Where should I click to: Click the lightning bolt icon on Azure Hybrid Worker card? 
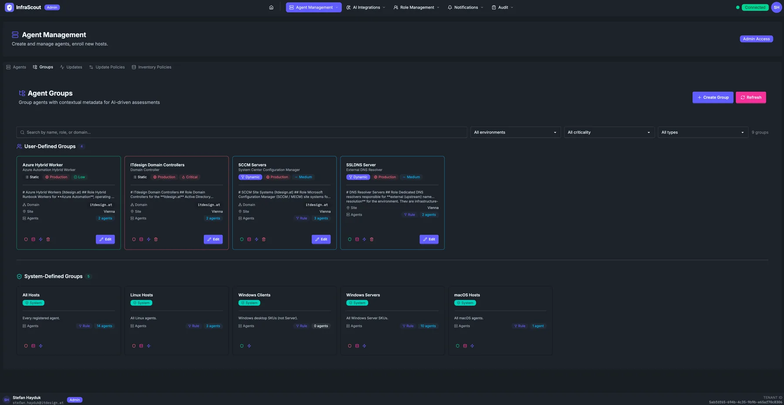(x=41, y=240)
